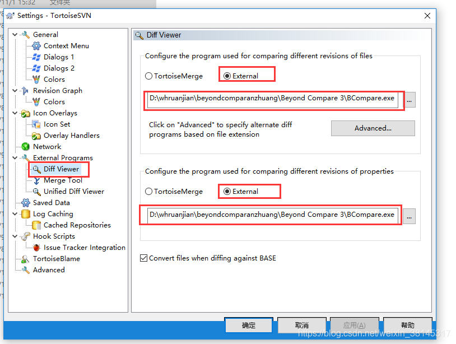456x344 pixels.
Task: Collapse the General tree node
Action: tap(15, 35)
